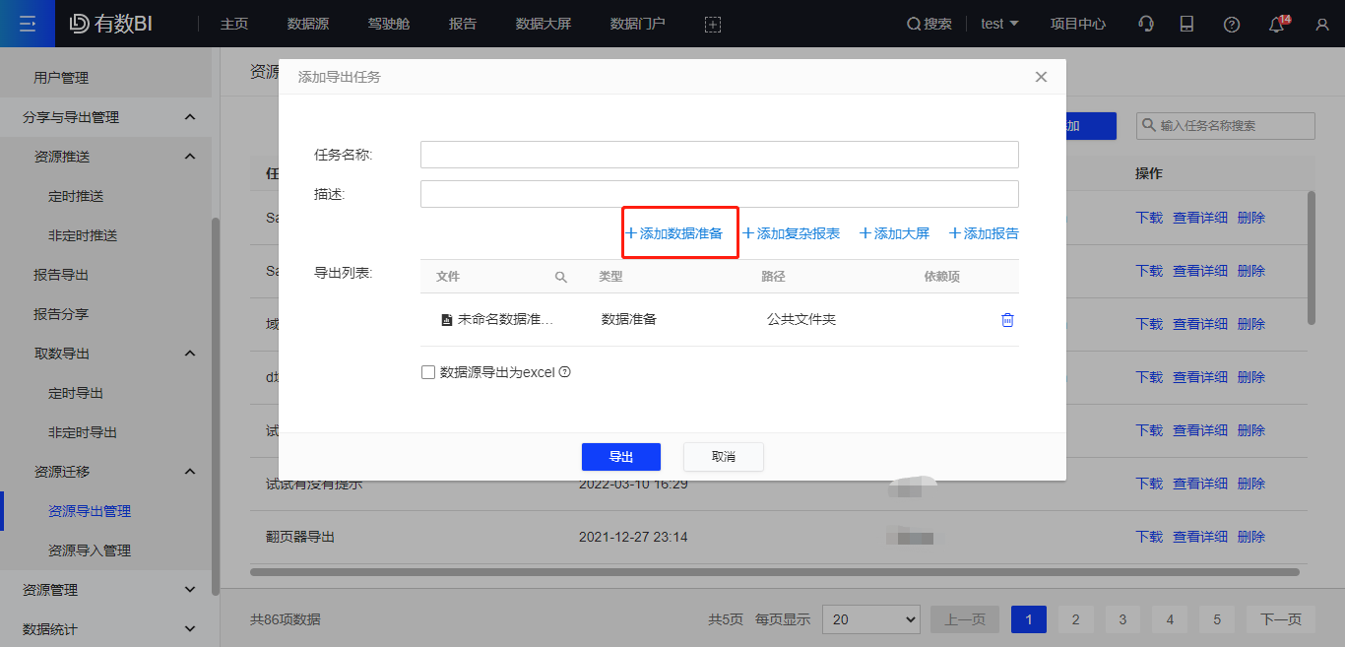Open the user profile icon
The height and width of the screenshot is (647, 1345).
(1322, 25)
